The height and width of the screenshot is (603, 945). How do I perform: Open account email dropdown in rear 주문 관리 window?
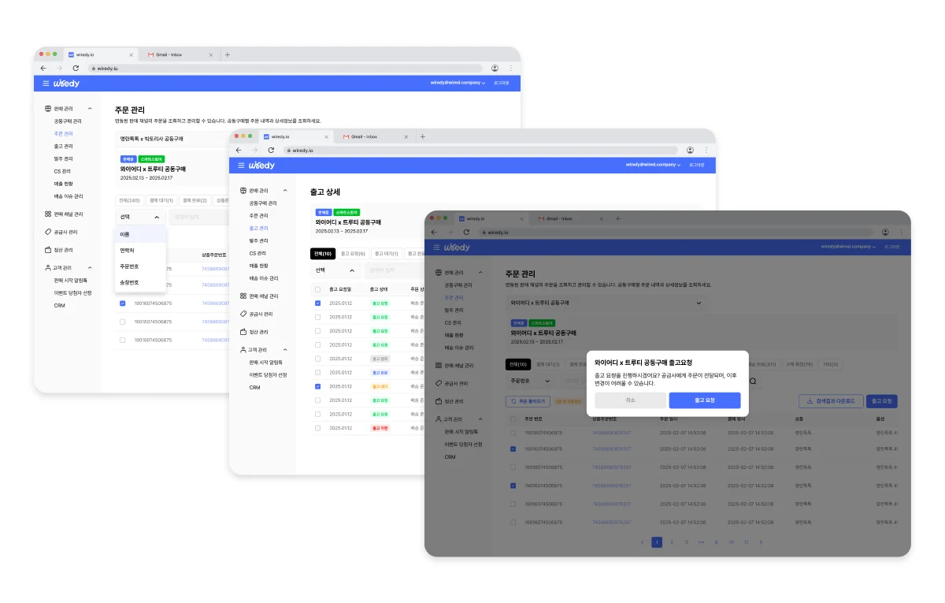point(458,83)
